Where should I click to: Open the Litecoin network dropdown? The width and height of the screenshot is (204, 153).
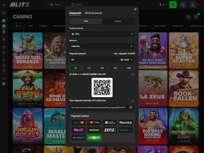(x=102, y=46)
